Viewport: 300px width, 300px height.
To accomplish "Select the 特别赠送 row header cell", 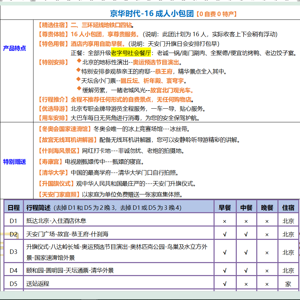I will click(14, 162).
